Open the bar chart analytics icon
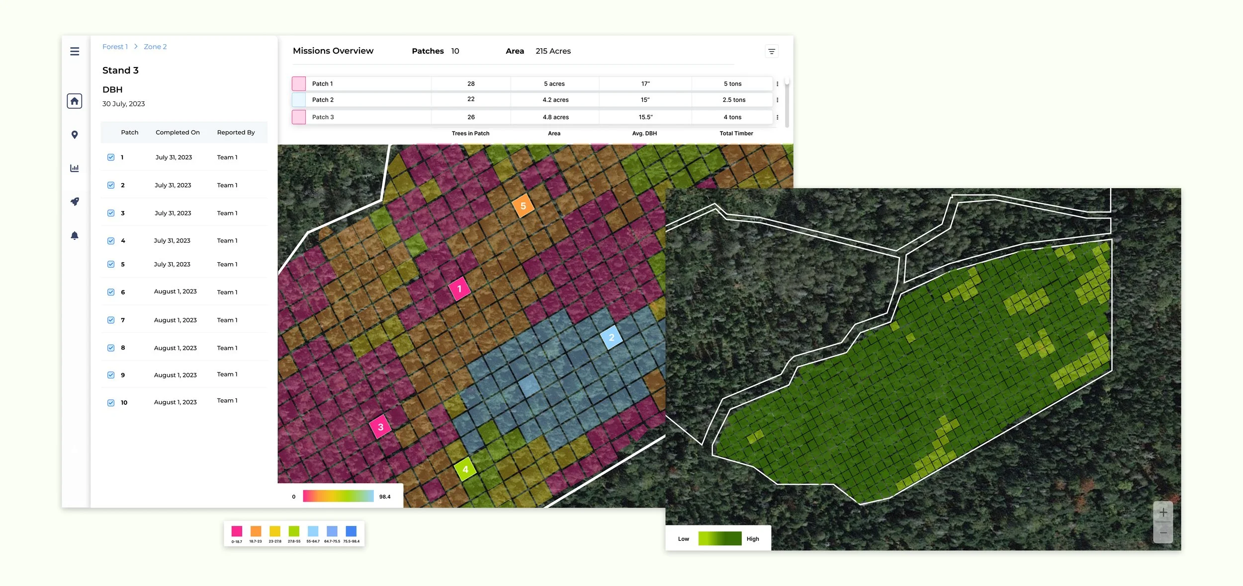Screen dimensions: 1243x586 click(x=75, y=168)
